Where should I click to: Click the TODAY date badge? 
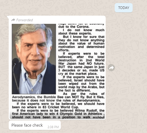point(124,8)
